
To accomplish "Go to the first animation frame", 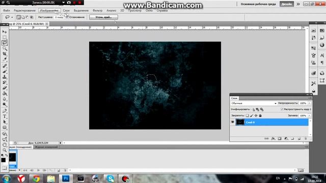I will 25,170.
